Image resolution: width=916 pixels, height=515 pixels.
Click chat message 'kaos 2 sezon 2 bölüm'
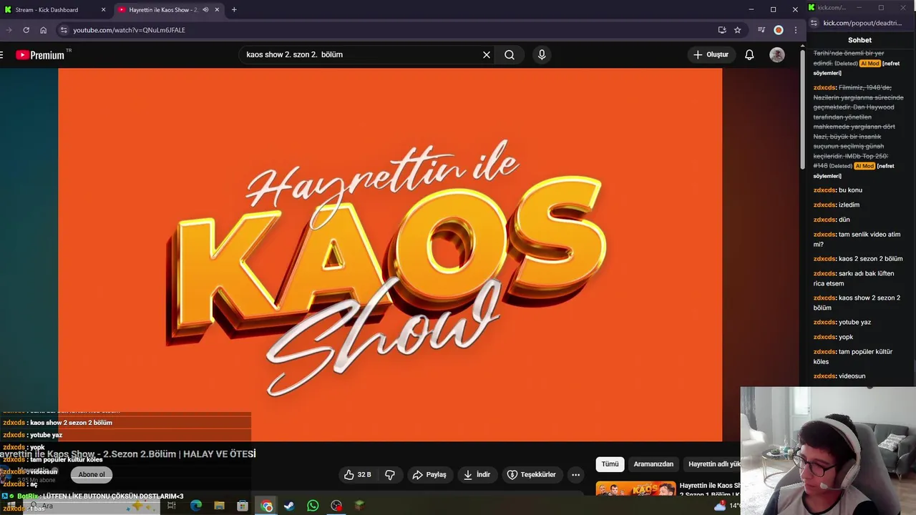(x=870, y=259)
